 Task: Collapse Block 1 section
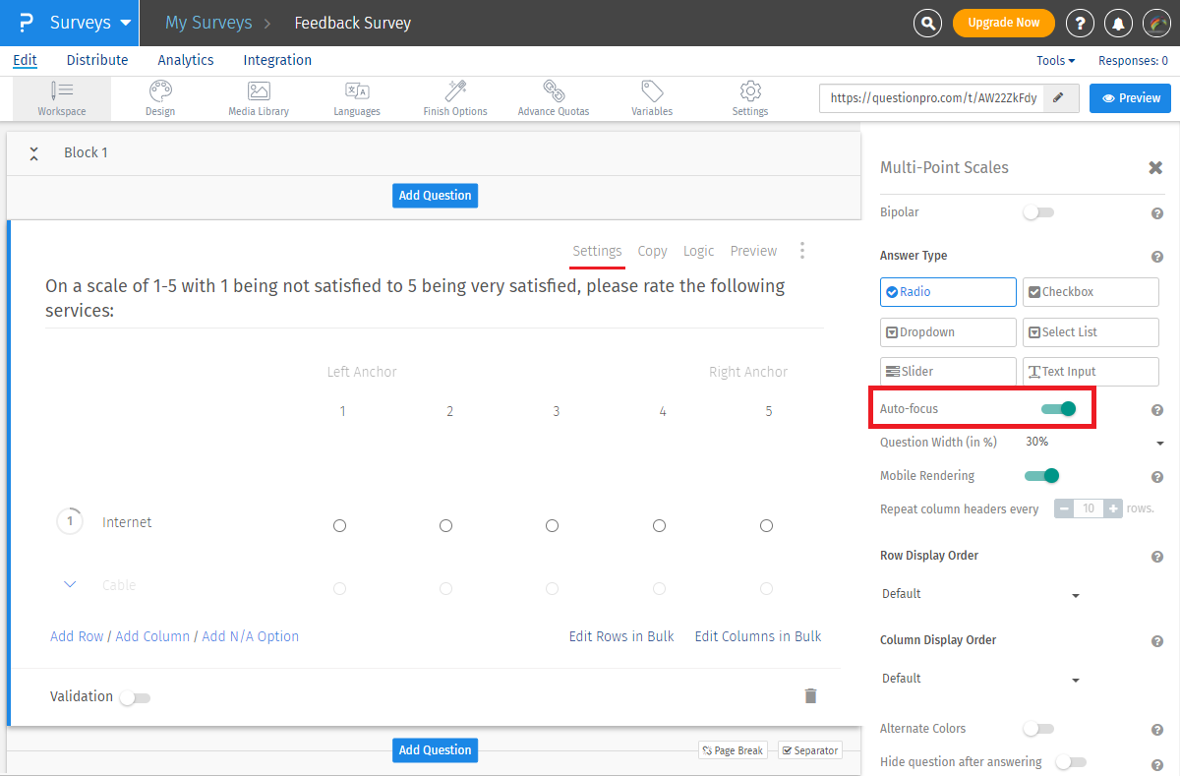(33, 153)
